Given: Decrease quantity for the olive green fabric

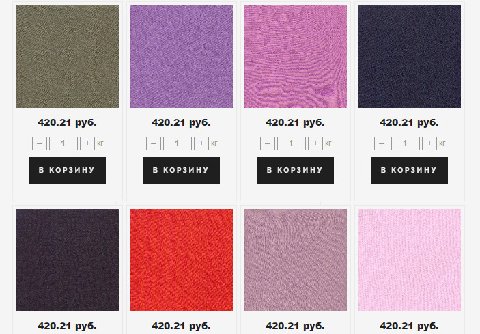Looking at the screenshot, I should [40, 143].
